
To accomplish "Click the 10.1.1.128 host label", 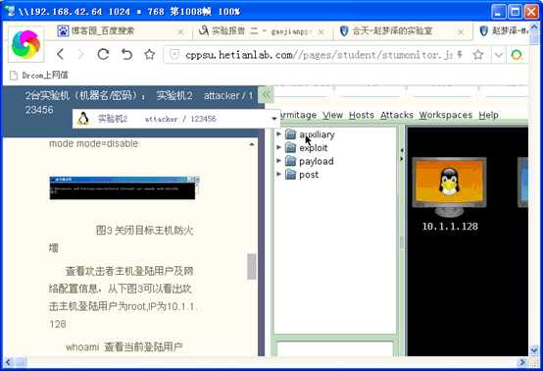I will 450,227.
